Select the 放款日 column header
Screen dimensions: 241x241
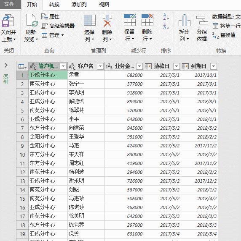(x=162, y=66)
